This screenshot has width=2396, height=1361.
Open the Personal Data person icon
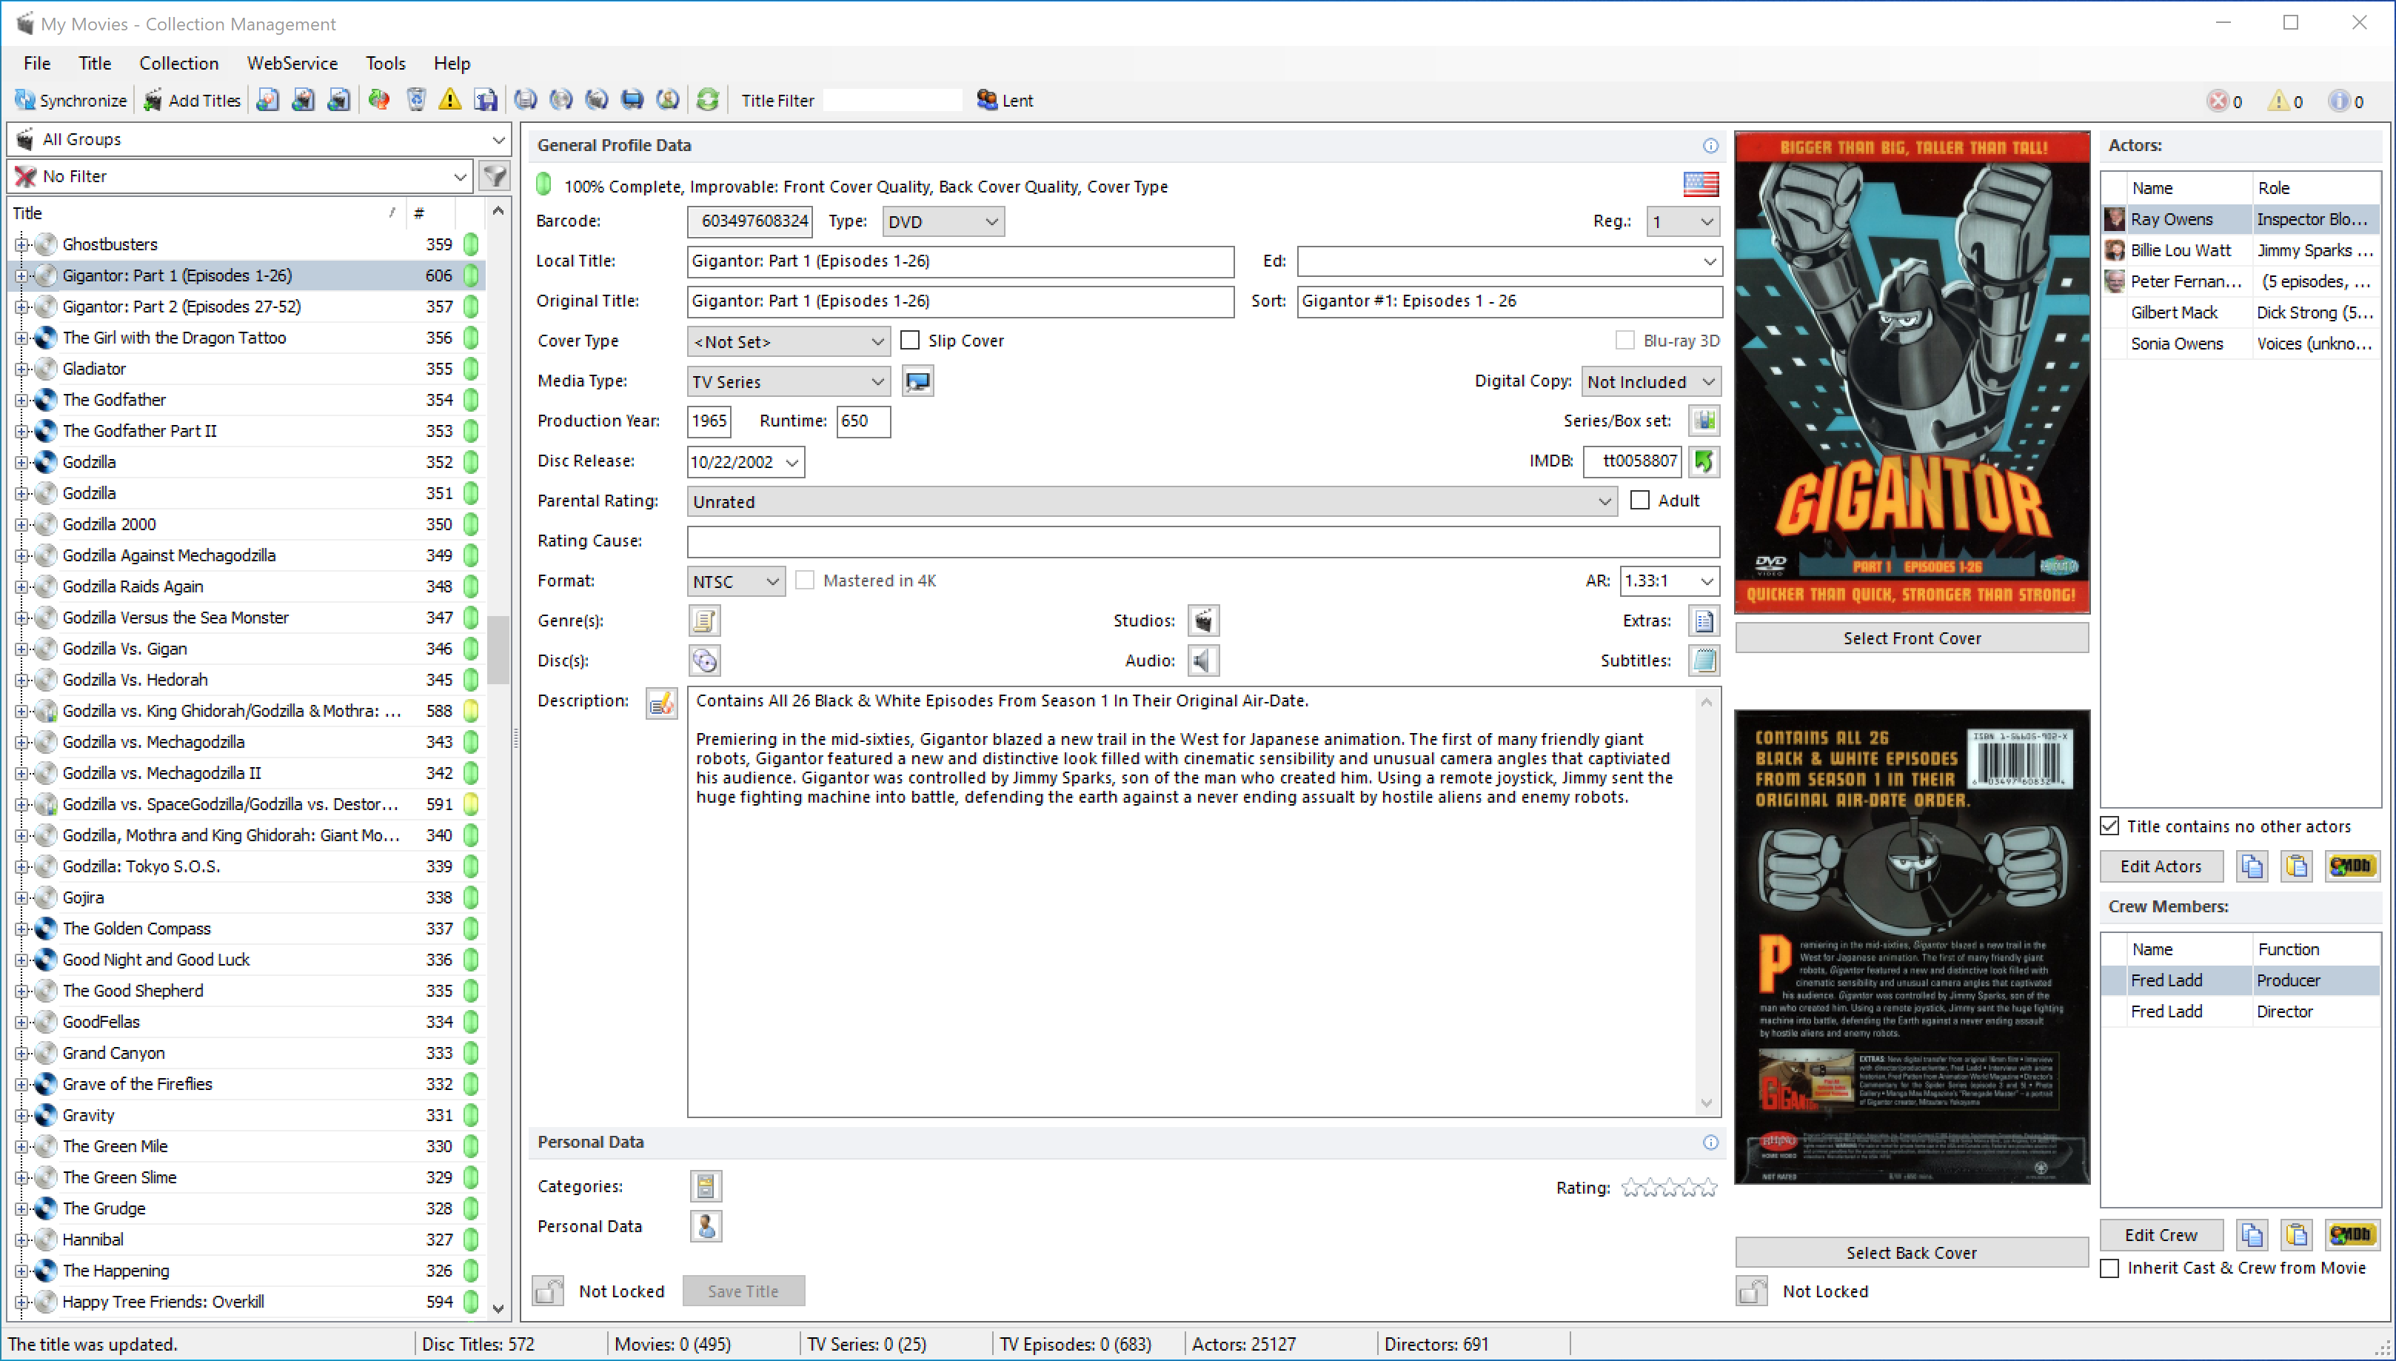[x=706, y=1226]
